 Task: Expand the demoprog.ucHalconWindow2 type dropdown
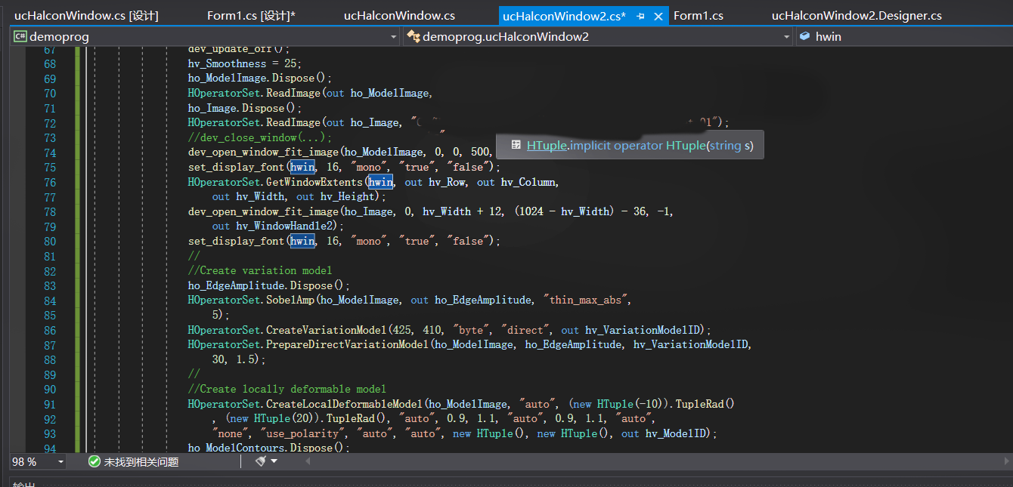click(x=786, y=36)
